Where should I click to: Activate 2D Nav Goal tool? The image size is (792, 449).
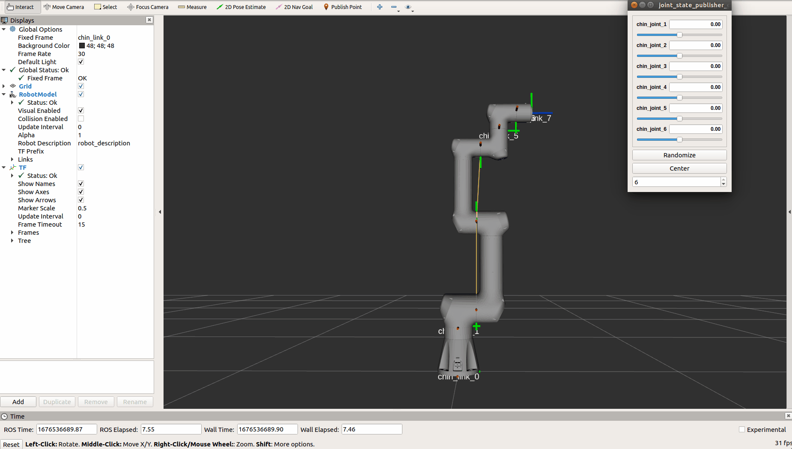[294, 7]
